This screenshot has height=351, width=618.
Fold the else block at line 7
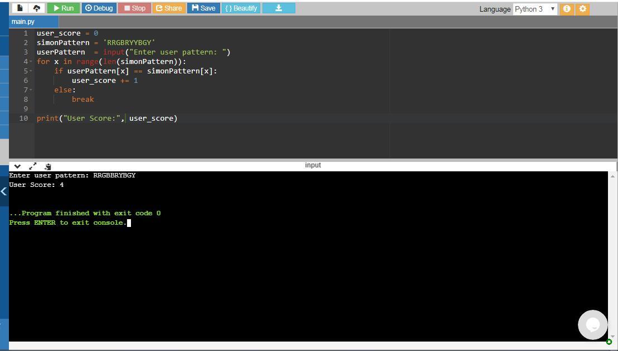[x=31, y=90]
